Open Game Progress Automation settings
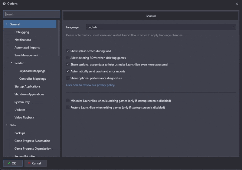 (x=32, y=141)
